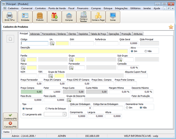Image resolution: width=176 pixels, height=139 pixels.
Task: Open Contas a Receber toolbar icon
Action: click(84, 17)
